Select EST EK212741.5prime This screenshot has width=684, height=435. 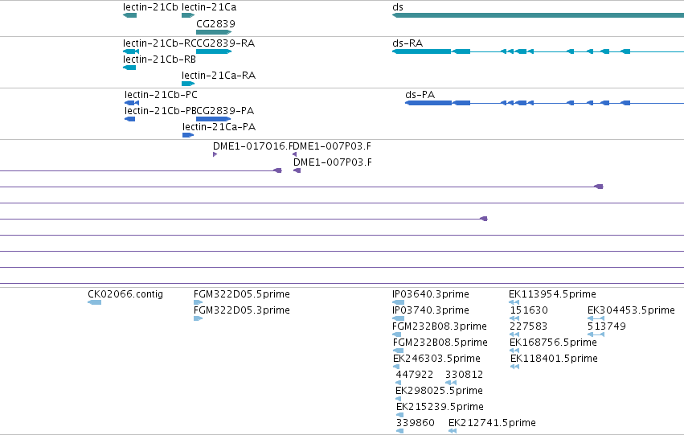tap(453, 431)
